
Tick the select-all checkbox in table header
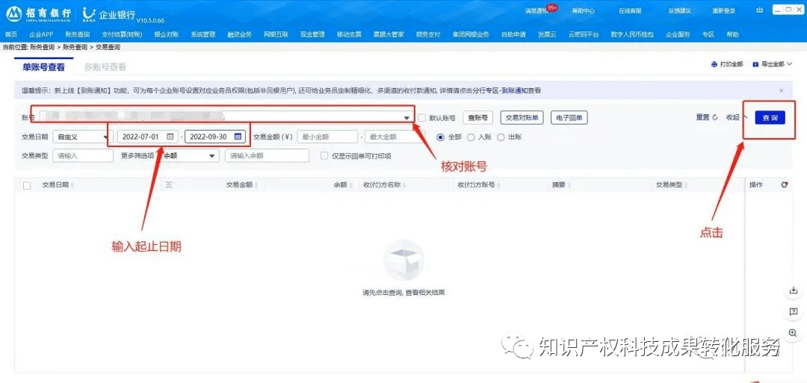click(27, 185)
